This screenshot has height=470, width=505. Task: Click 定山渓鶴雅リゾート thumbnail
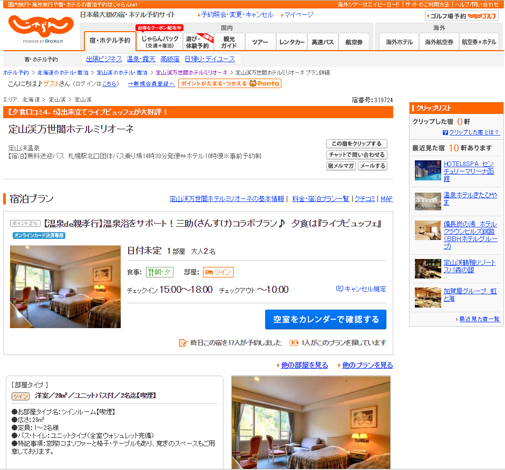428,268
